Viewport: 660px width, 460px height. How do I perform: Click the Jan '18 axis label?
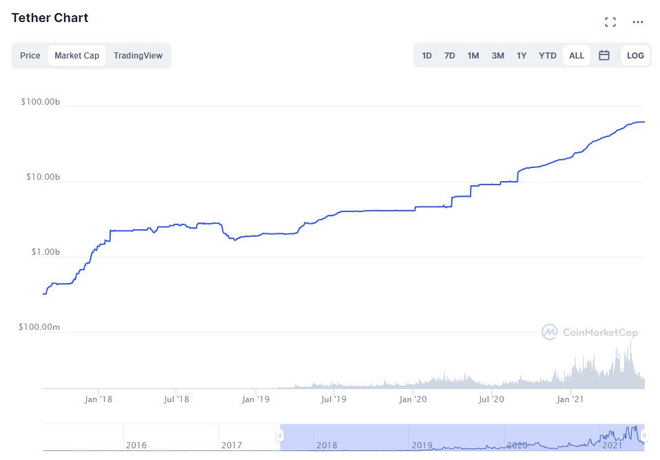(99, 399)
